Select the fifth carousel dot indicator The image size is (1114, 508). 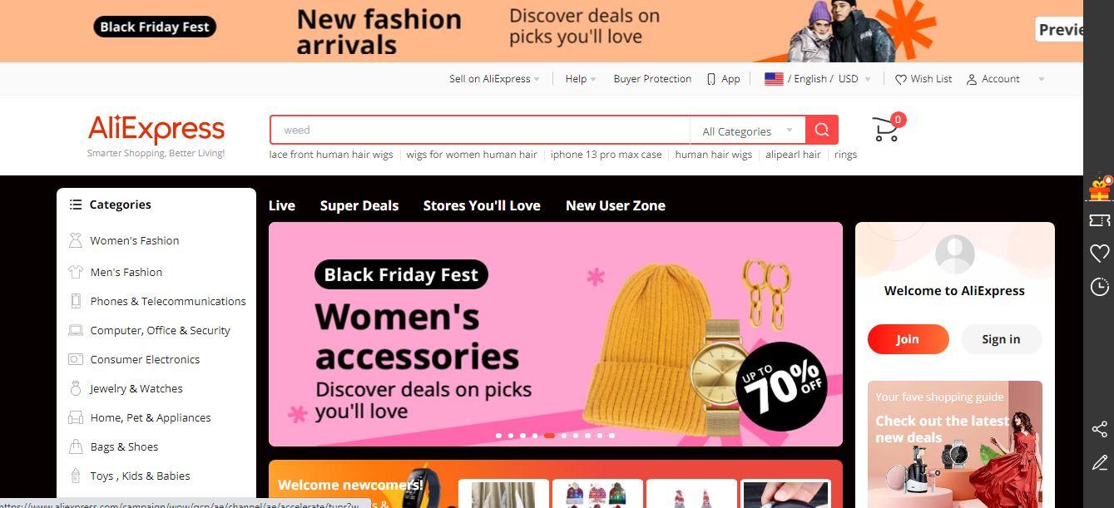pos(549,435)
